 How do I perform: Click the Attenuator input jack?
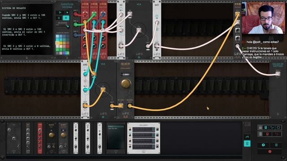pos(121,106)
